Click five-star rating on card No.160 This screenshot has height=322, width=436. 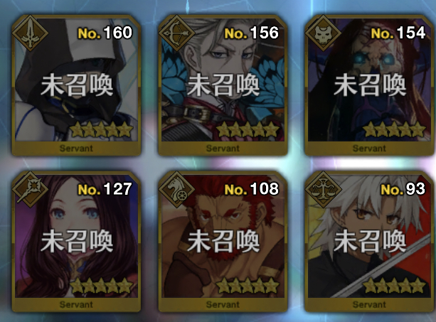pos(101,130)
